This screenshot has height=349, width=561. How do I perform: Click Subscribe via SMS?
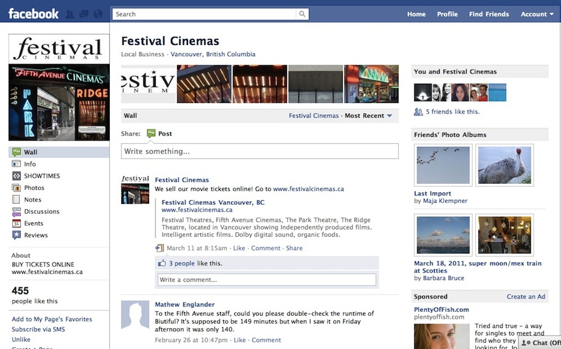pyautogui.click(x=38, y=329)
